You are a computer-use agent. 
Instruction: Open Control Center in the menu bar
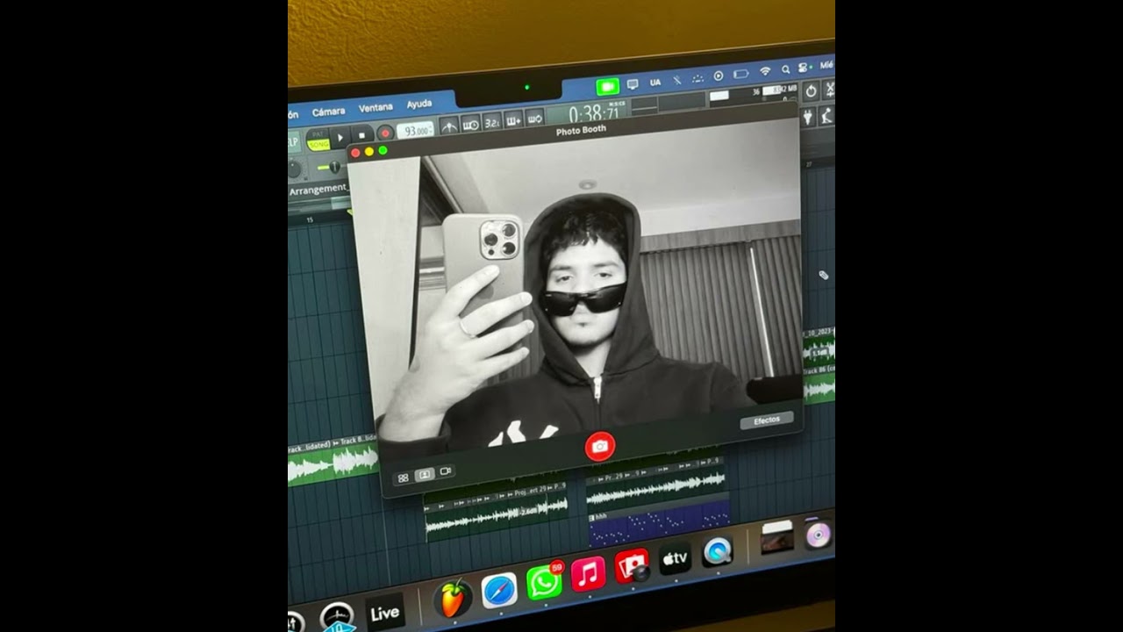pos(803,68)
